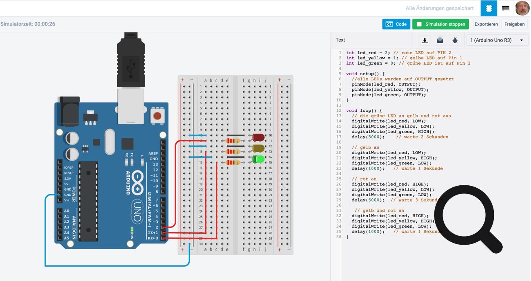531x281 pixels.
Task: Download the code with download icon
Action: [x=425, y=40]
